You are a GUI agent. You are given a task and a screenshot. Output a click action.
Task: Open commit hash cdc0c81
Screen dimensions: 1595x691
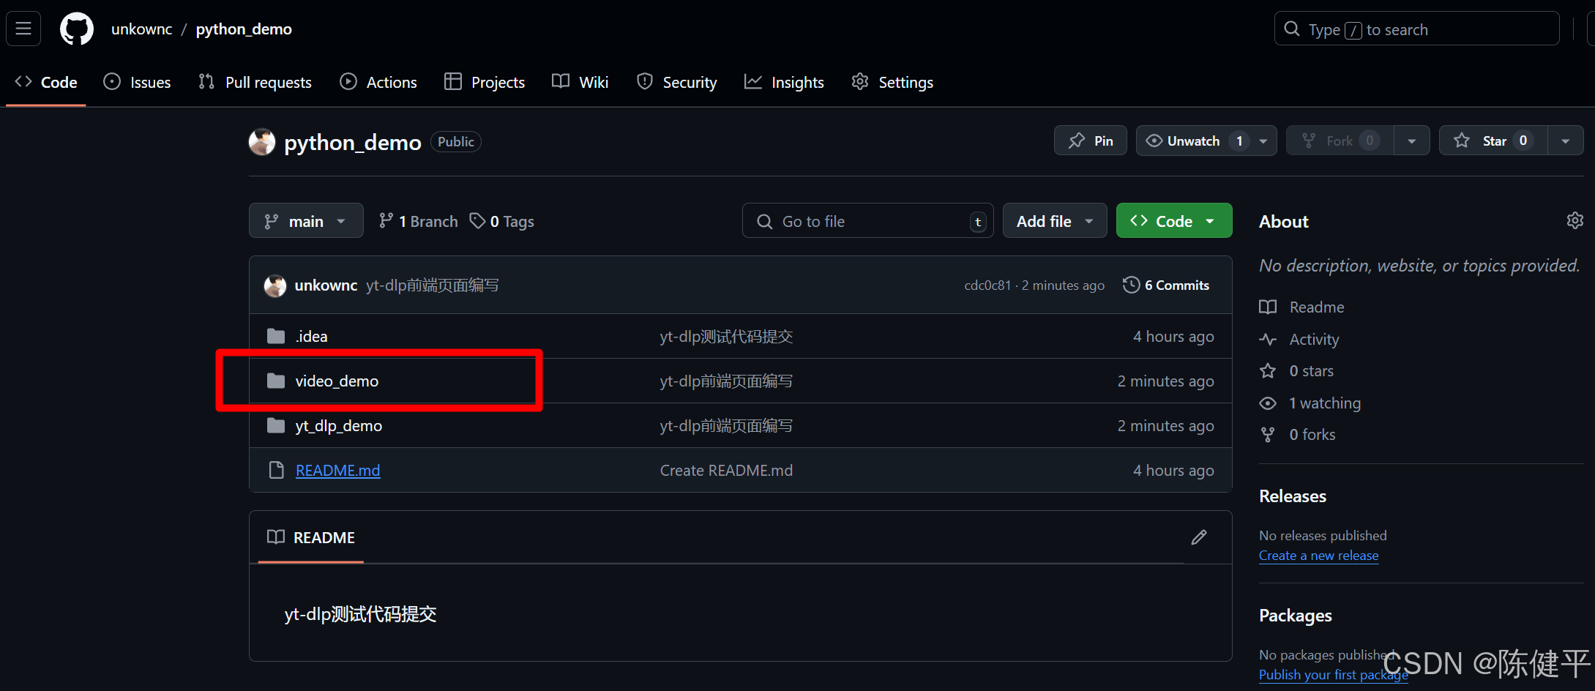click(987, 285)
